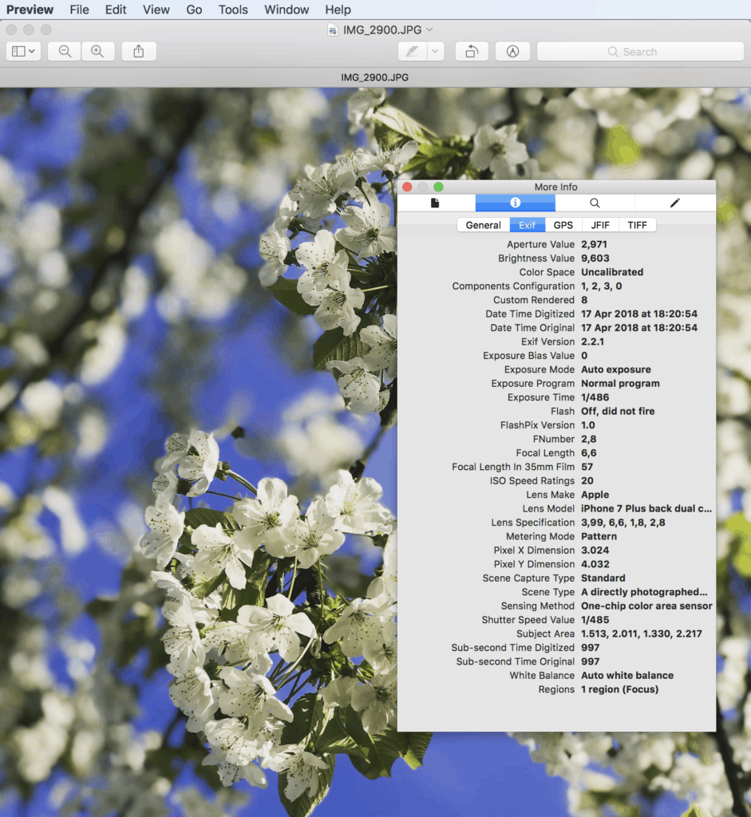Zoom out using the magnifier minus icon
Image resolution: width=751 pixels, height=817 pixels.
pos(63,51)
